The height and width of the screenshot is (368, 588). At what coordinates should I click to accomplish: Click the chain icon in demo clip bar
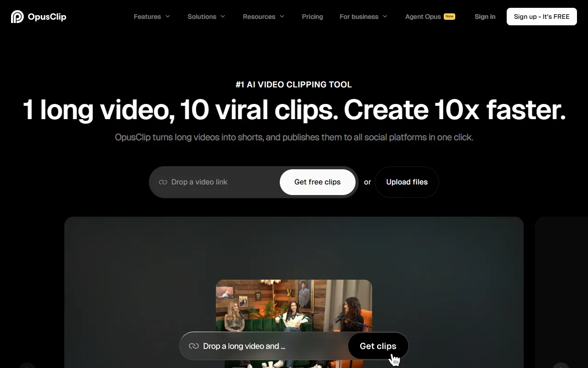pos(194,346)
